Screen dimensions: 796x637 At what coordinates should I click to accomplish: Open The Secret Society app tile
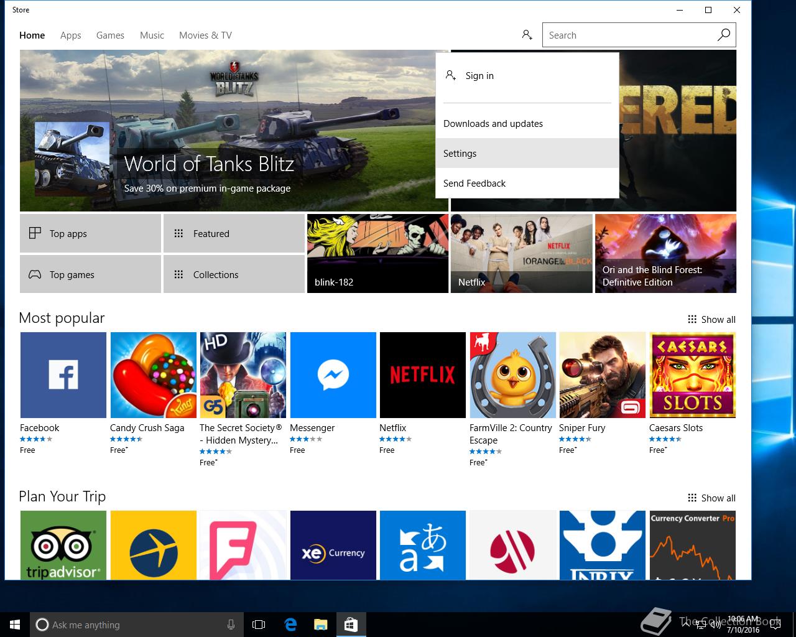coord(243,374)
